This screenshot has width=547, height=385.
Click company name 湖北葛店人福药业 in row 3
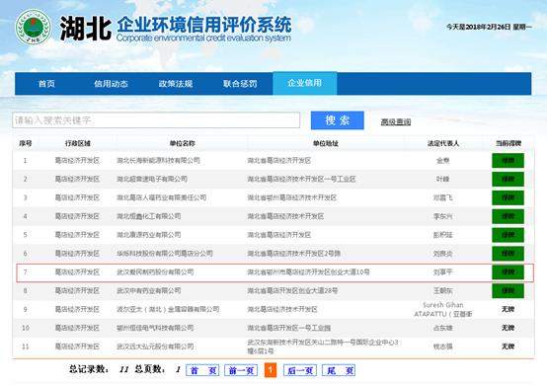[162, 197]
